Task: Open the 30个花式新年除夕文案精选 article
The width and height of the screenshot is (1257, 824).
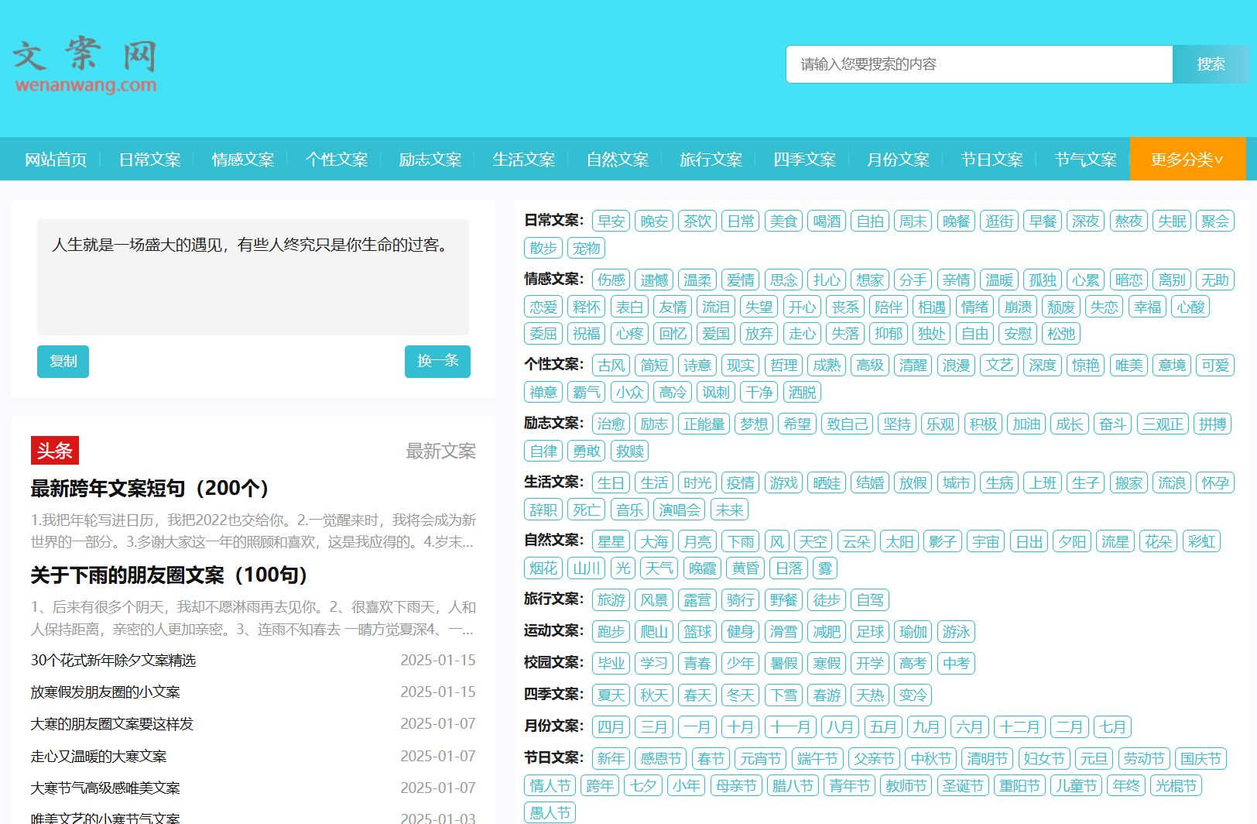Action: [x=113, y=661]
